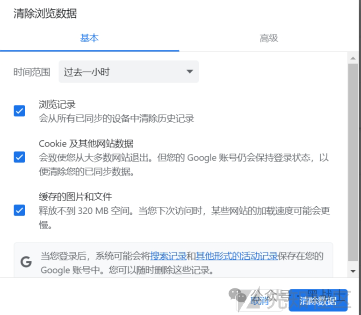This screenshot has width=361, height=315.
Task: Click the 浏览记录 option title
Action: coord(57,105)
